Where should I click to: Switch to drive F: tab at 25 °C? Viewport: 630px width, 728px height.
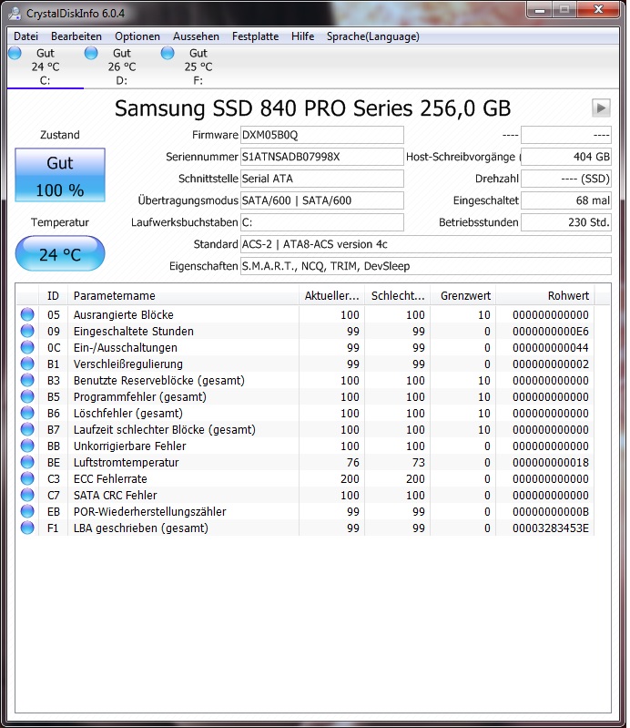(198, 67)
